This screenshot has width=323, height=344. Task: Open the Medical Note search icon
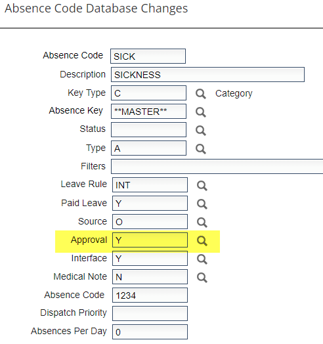[202, 278]
